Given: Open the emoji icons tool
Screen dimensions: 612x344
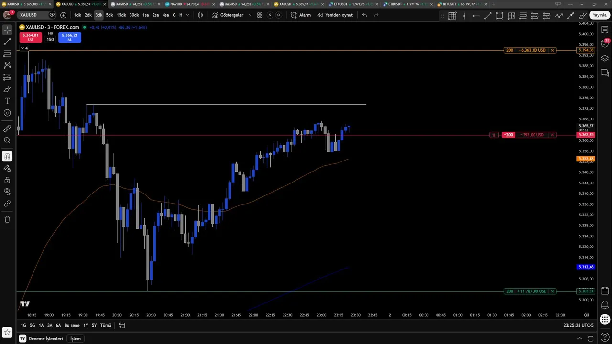Looking at the screenshot, I should 7,113.
